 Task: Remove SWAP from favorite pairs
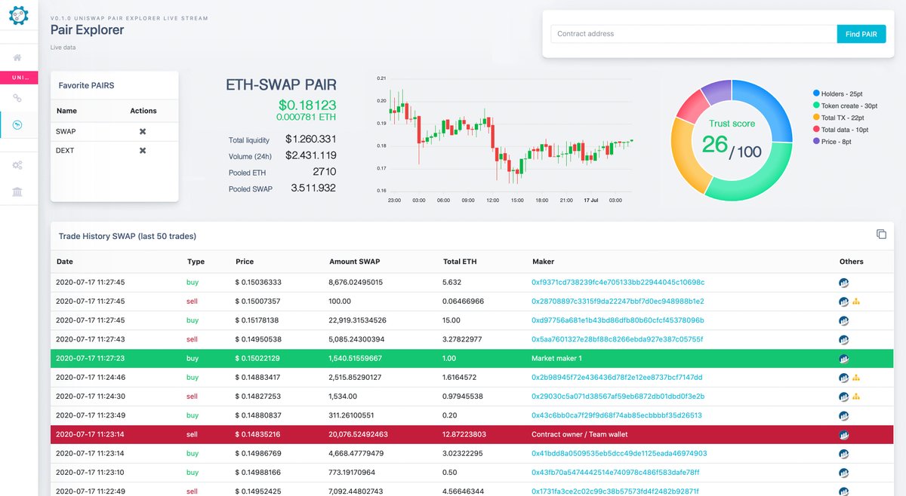point(143,131)
